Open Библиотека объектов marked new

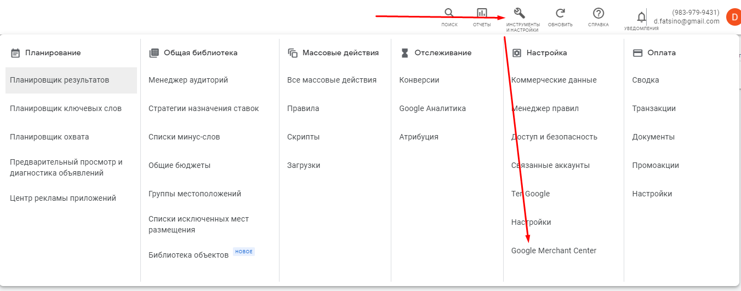tap(189, 255)
